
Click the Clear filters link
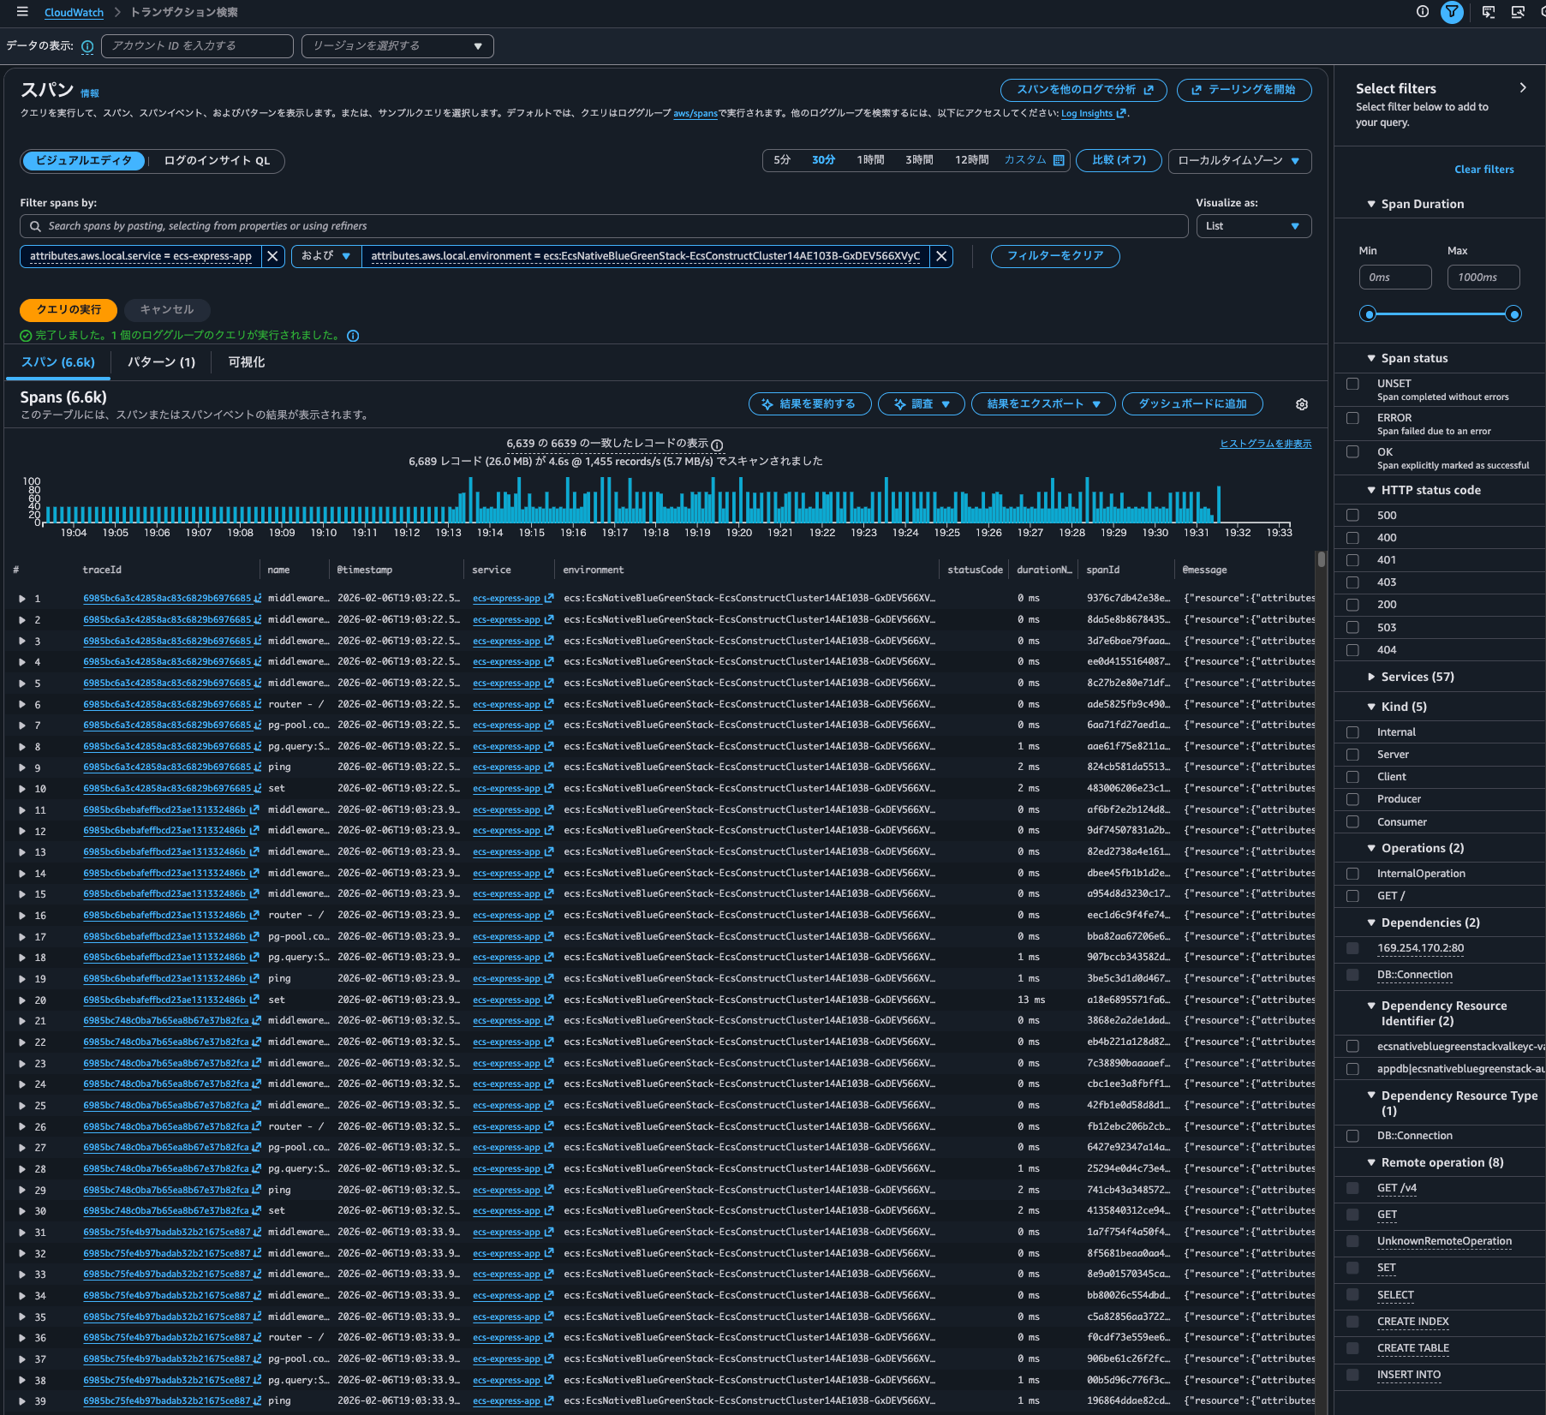[1483, 170]
